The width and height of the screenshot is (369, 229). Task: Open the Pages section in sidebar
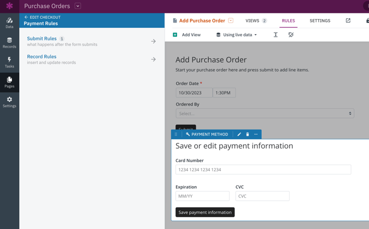coord(10,82)
